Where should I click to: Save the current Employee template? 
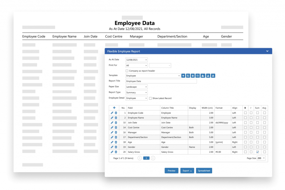(188, 76)
